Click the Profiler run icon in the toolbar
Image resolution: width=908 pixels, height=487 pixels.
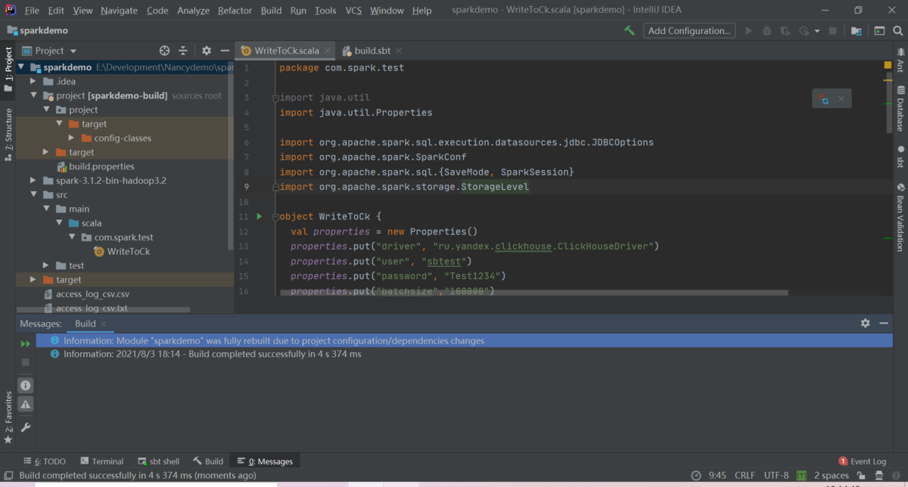804,31
